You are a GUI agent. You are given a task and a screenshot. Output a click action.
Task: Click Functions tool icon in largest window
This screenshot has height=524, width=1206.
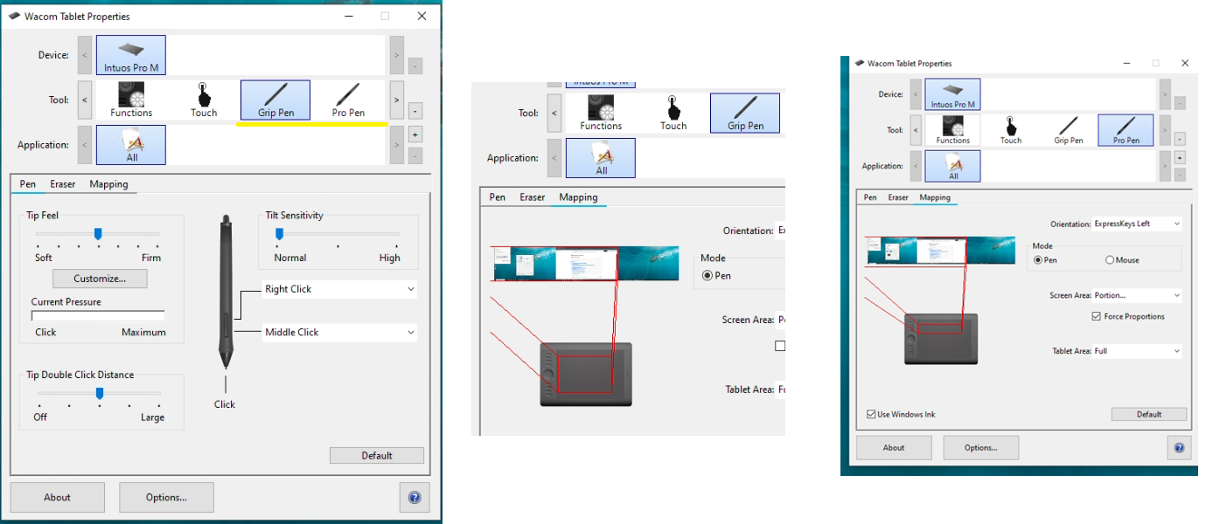(131, 100)
